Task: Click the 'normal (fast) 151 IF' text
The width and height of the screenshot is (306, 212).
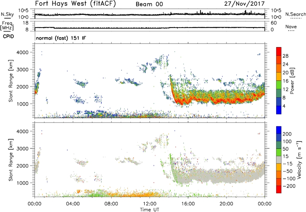Action: 61,38
